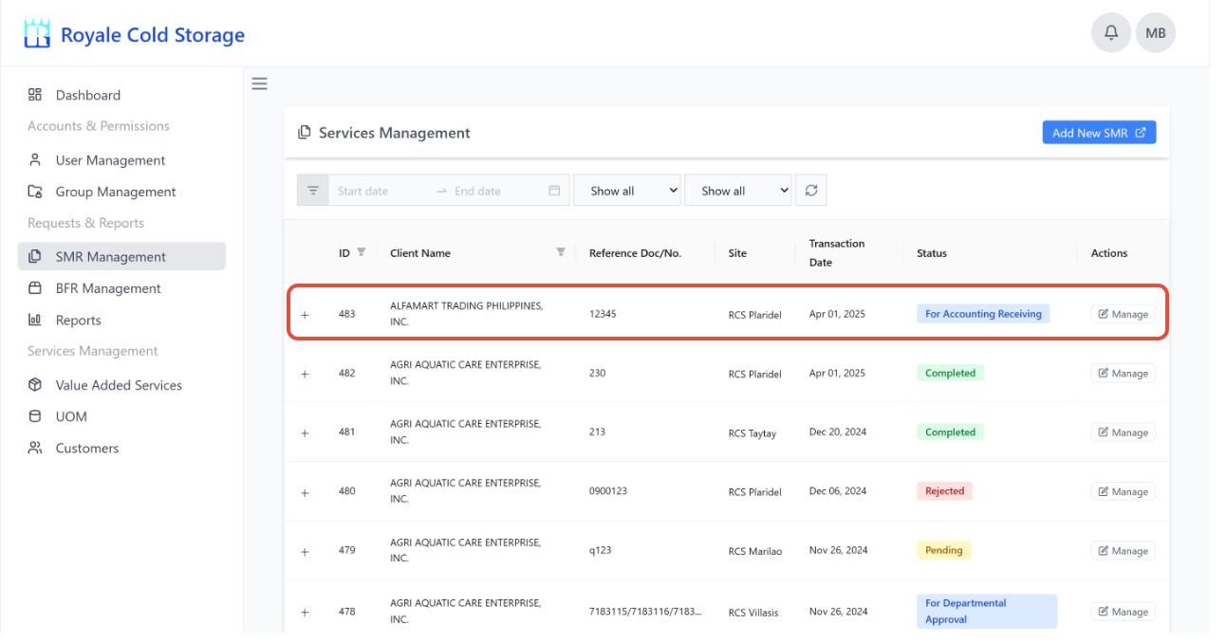Image resolution: width=1227 pixels, height=643 pixels.
Task: Open Group Management in the sidebar
Action: point(121,192)
